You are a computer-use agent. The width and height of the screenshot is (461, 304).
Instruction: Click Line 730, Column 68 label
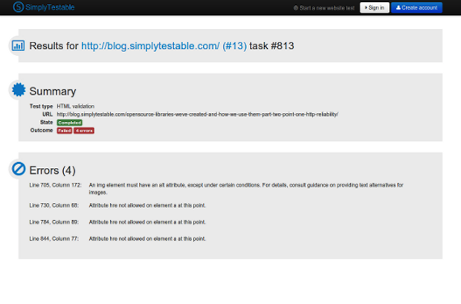[54, 205]
